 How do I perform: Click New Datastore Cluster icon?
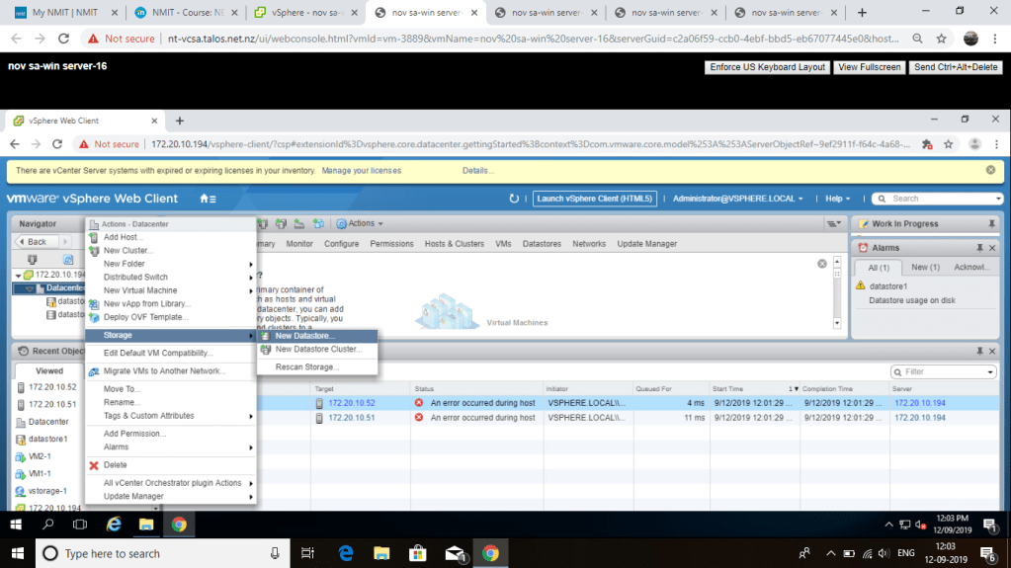click(x=266, y=350)
